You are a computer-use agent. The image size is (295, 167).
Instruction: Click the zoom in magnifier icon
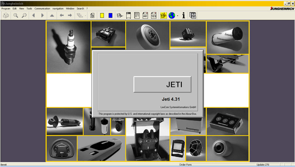(x=16, y=15)
